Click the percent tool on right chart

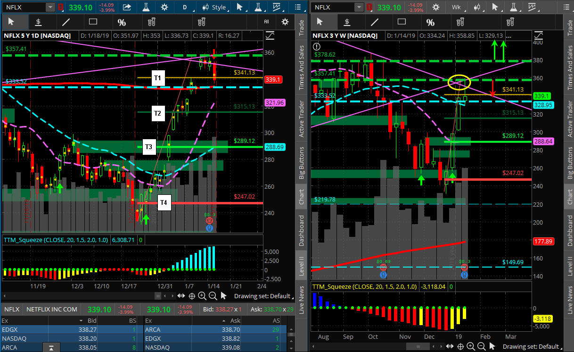[430, 22]
